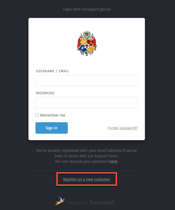This screenshot has height=210, width=175.
Task: Open Register as a new customer link
Action: [86, 179]
